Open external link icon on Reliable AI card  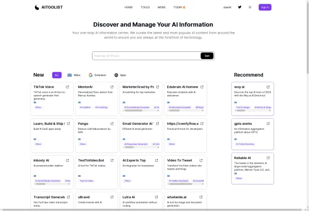(x=268, y=158)
